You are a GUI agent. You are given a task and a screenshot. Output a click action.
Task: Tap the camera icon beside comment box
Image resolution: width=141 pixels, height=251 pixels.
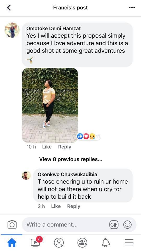(12, 224)
